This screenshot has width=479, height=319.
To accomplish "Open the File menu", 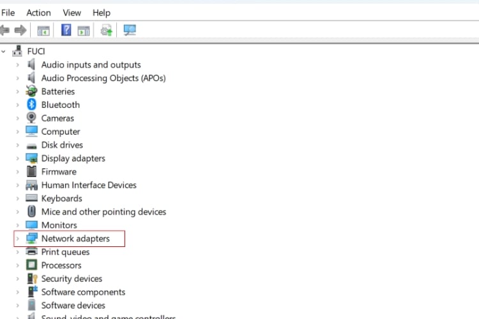I will (8, 13).
